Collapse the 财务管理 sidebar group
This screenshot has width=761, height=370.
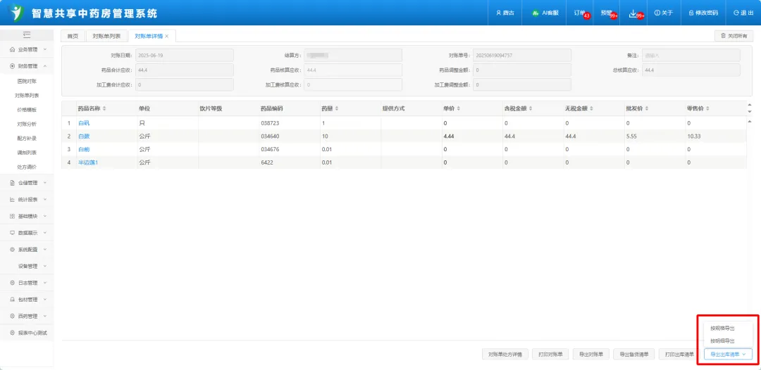click(x=28, y=66)
